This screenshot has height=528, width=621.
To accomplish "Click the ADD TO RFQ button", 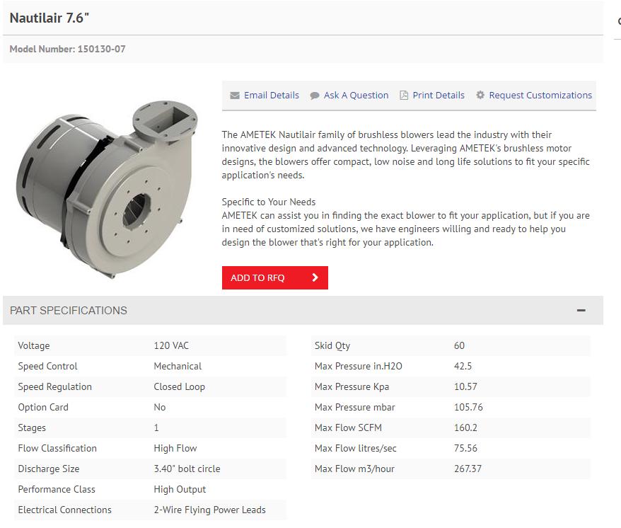I will pos(274,278).
